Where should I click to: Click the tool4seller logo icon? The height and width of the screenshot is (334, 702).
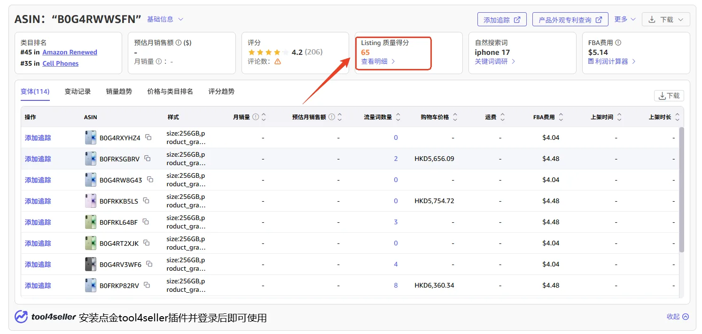pyautogui.click(x=21, y=317)
